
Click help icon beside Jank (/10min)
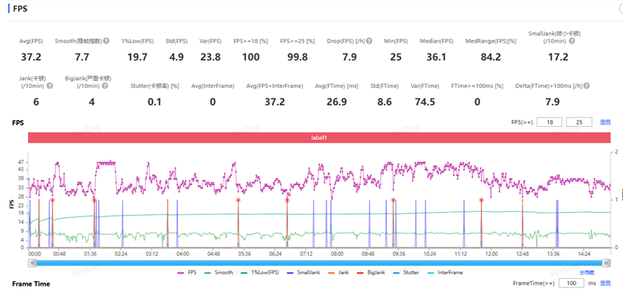coord(50,86)
